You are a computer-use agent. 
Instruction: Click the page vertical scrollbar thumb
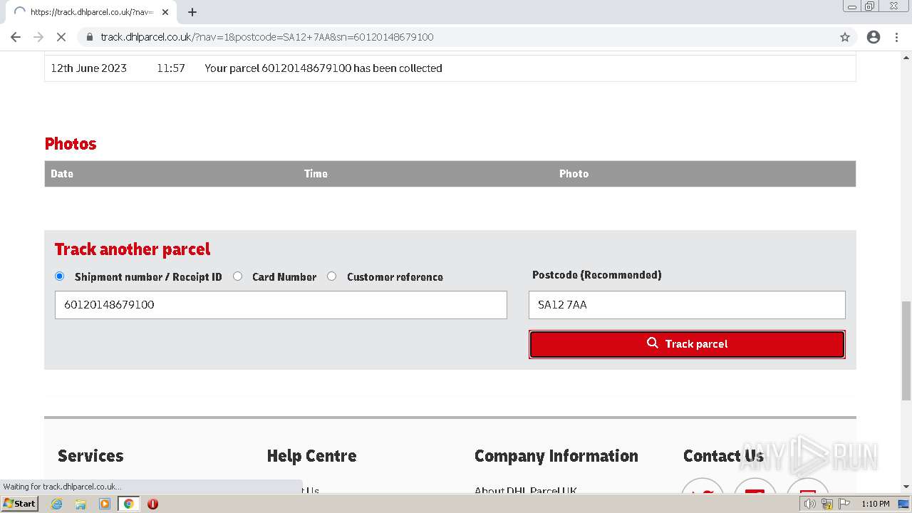coord(906,351)
